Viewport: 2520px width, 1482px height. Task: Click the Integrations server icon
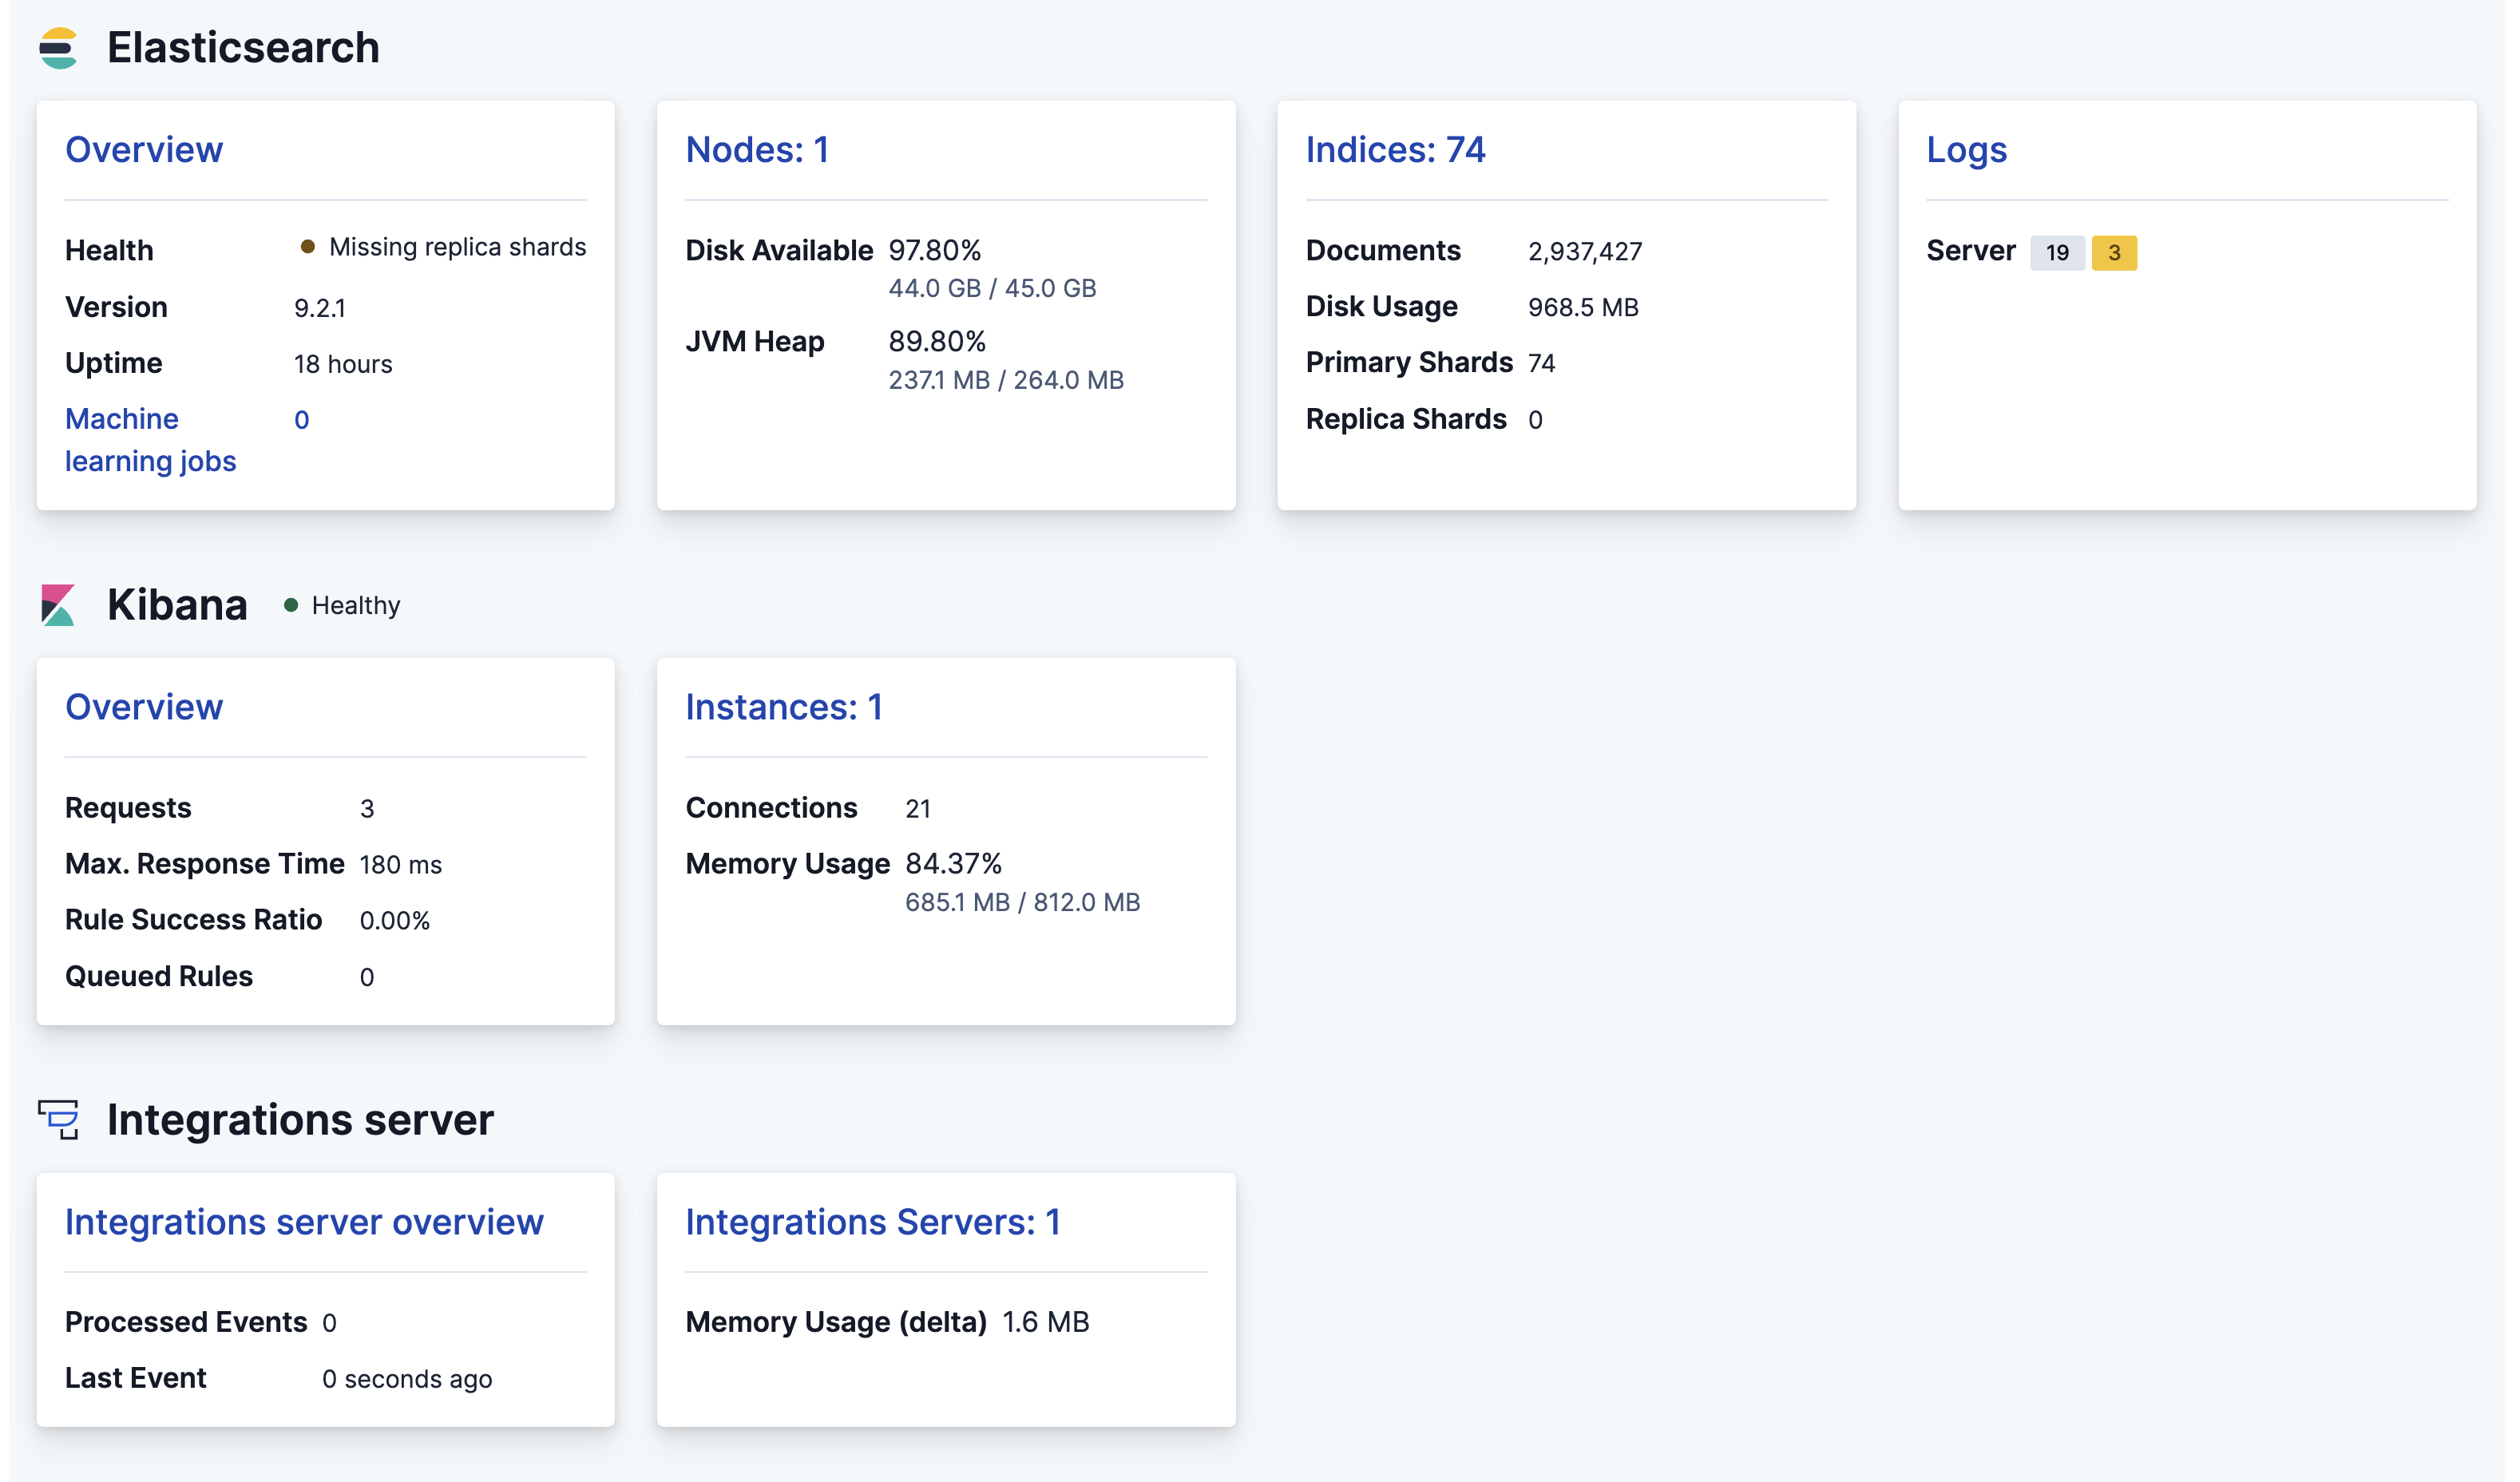(59, 1120)
